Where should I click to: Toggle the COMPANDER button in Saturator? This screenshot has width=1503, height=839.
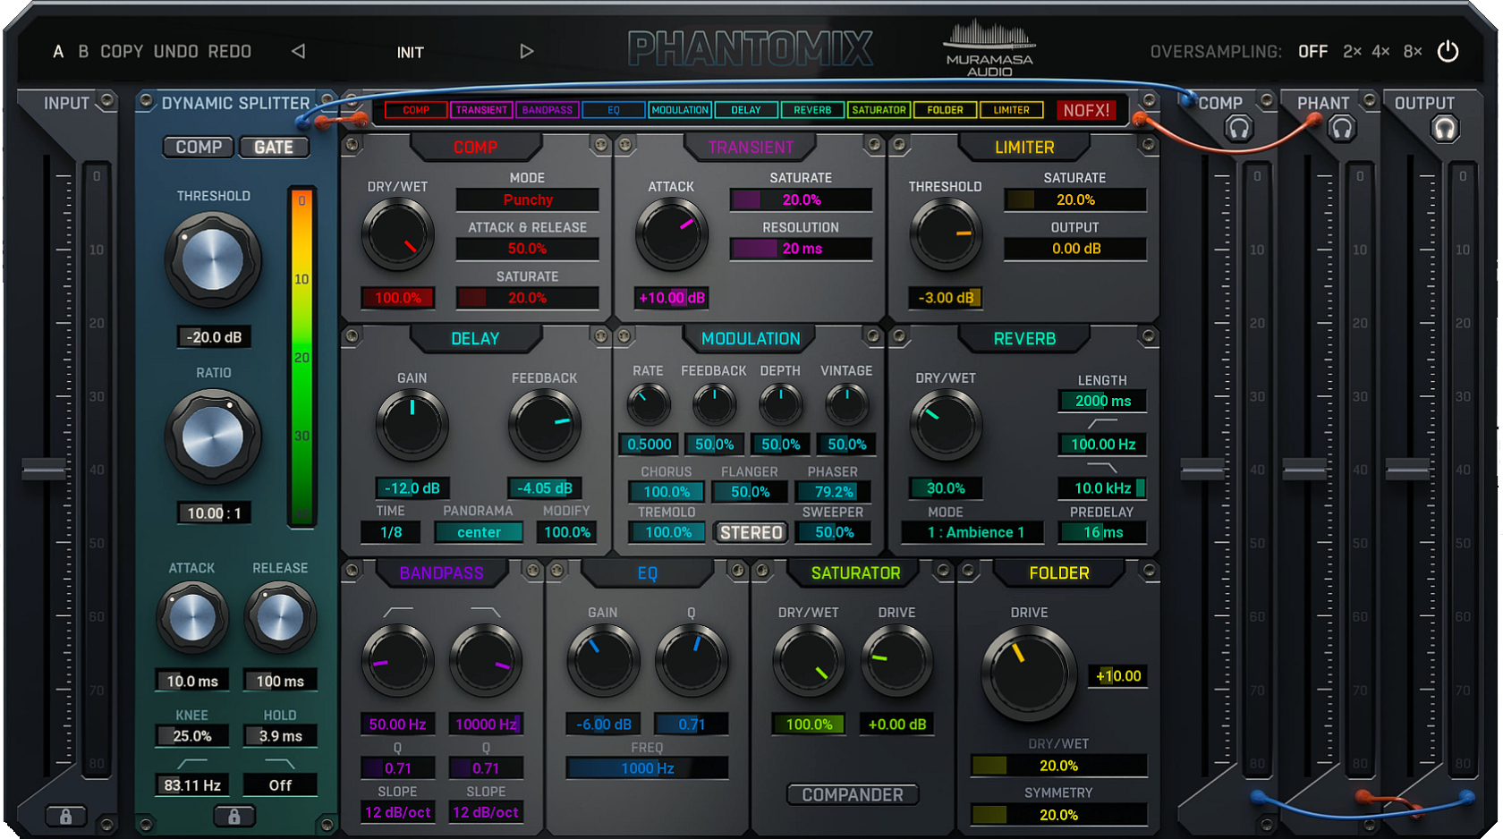[x=853, y=795]
